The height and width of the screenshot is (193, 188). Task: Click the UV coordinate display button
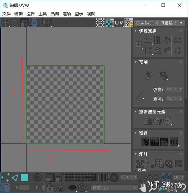point(119,23)
